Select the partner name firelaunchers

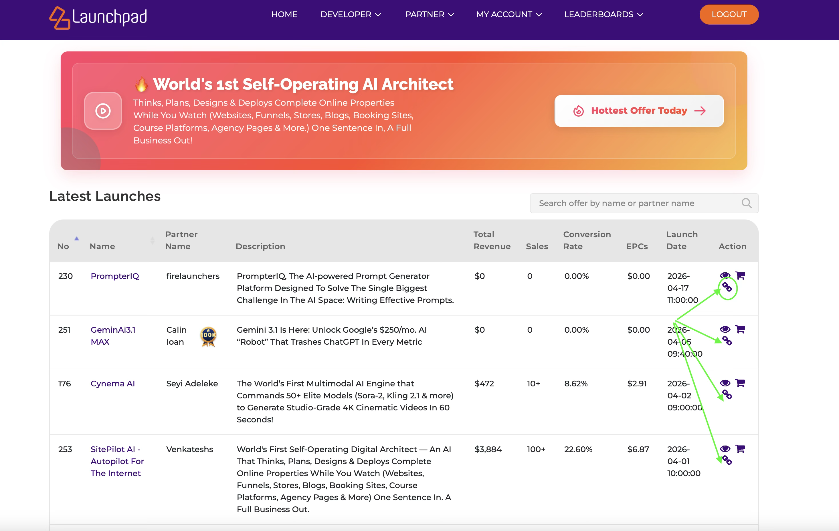click(x=193, y=276)
